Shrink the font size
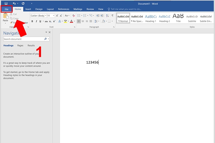215x143 pixels. pos(61,16)
